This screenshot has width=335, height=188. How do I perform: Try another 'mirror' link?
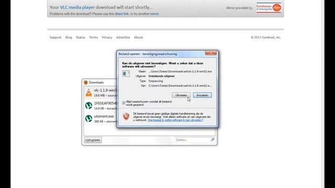(x=154, y=14)
